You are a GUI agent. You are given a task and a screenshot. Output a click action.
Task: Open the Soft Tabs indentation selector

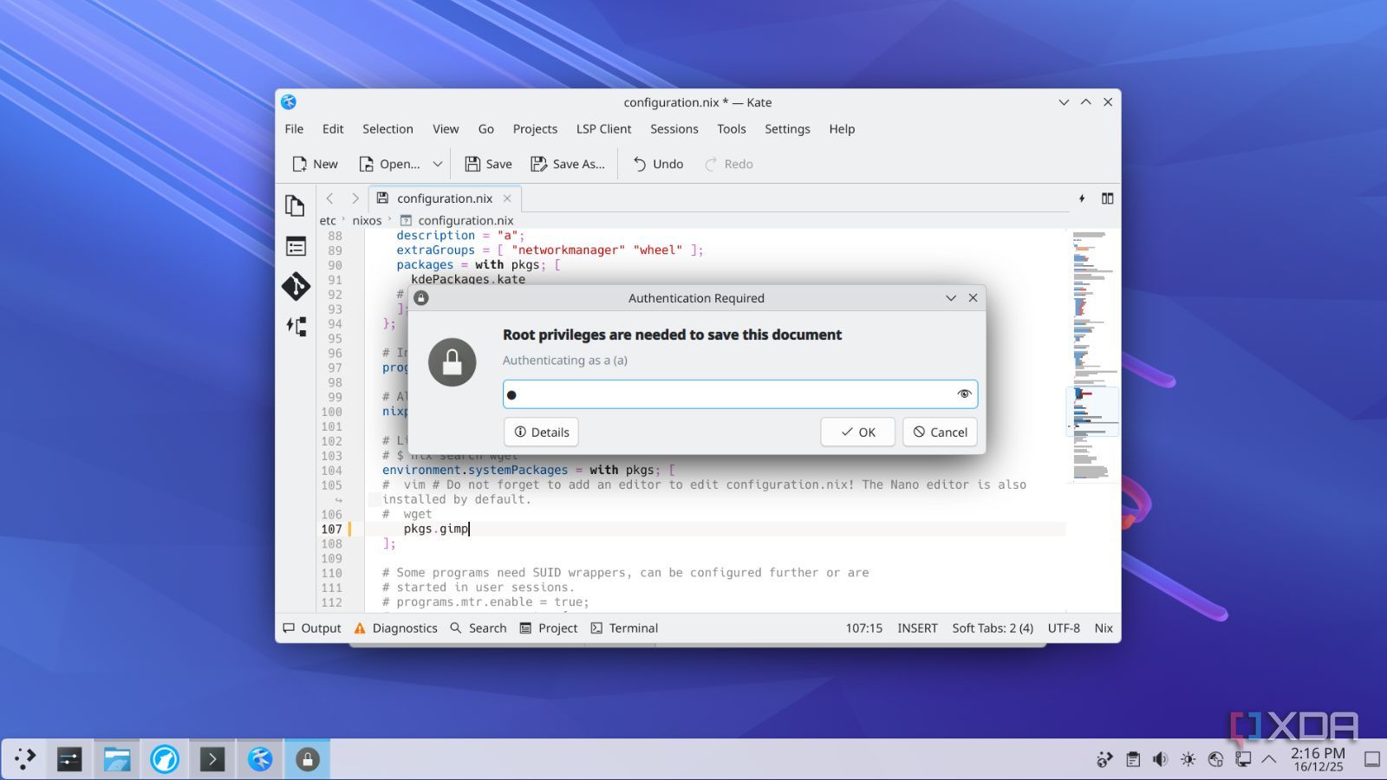(x=993, y=628)
